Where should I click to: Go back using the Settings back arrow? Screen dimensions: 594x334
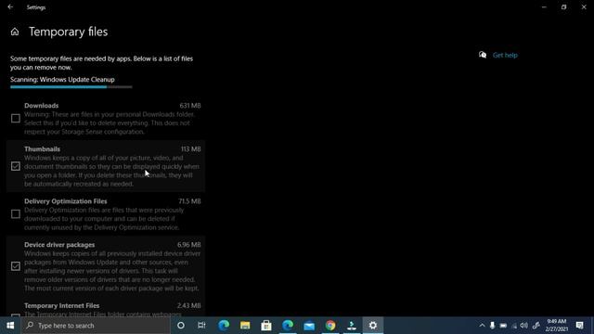(10, 6)
